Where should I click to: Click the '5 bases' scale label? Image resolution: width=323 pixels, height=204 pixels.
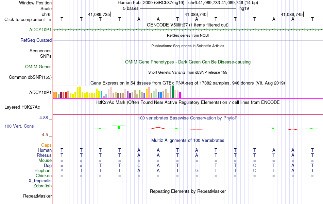click(x=131, y=8)
